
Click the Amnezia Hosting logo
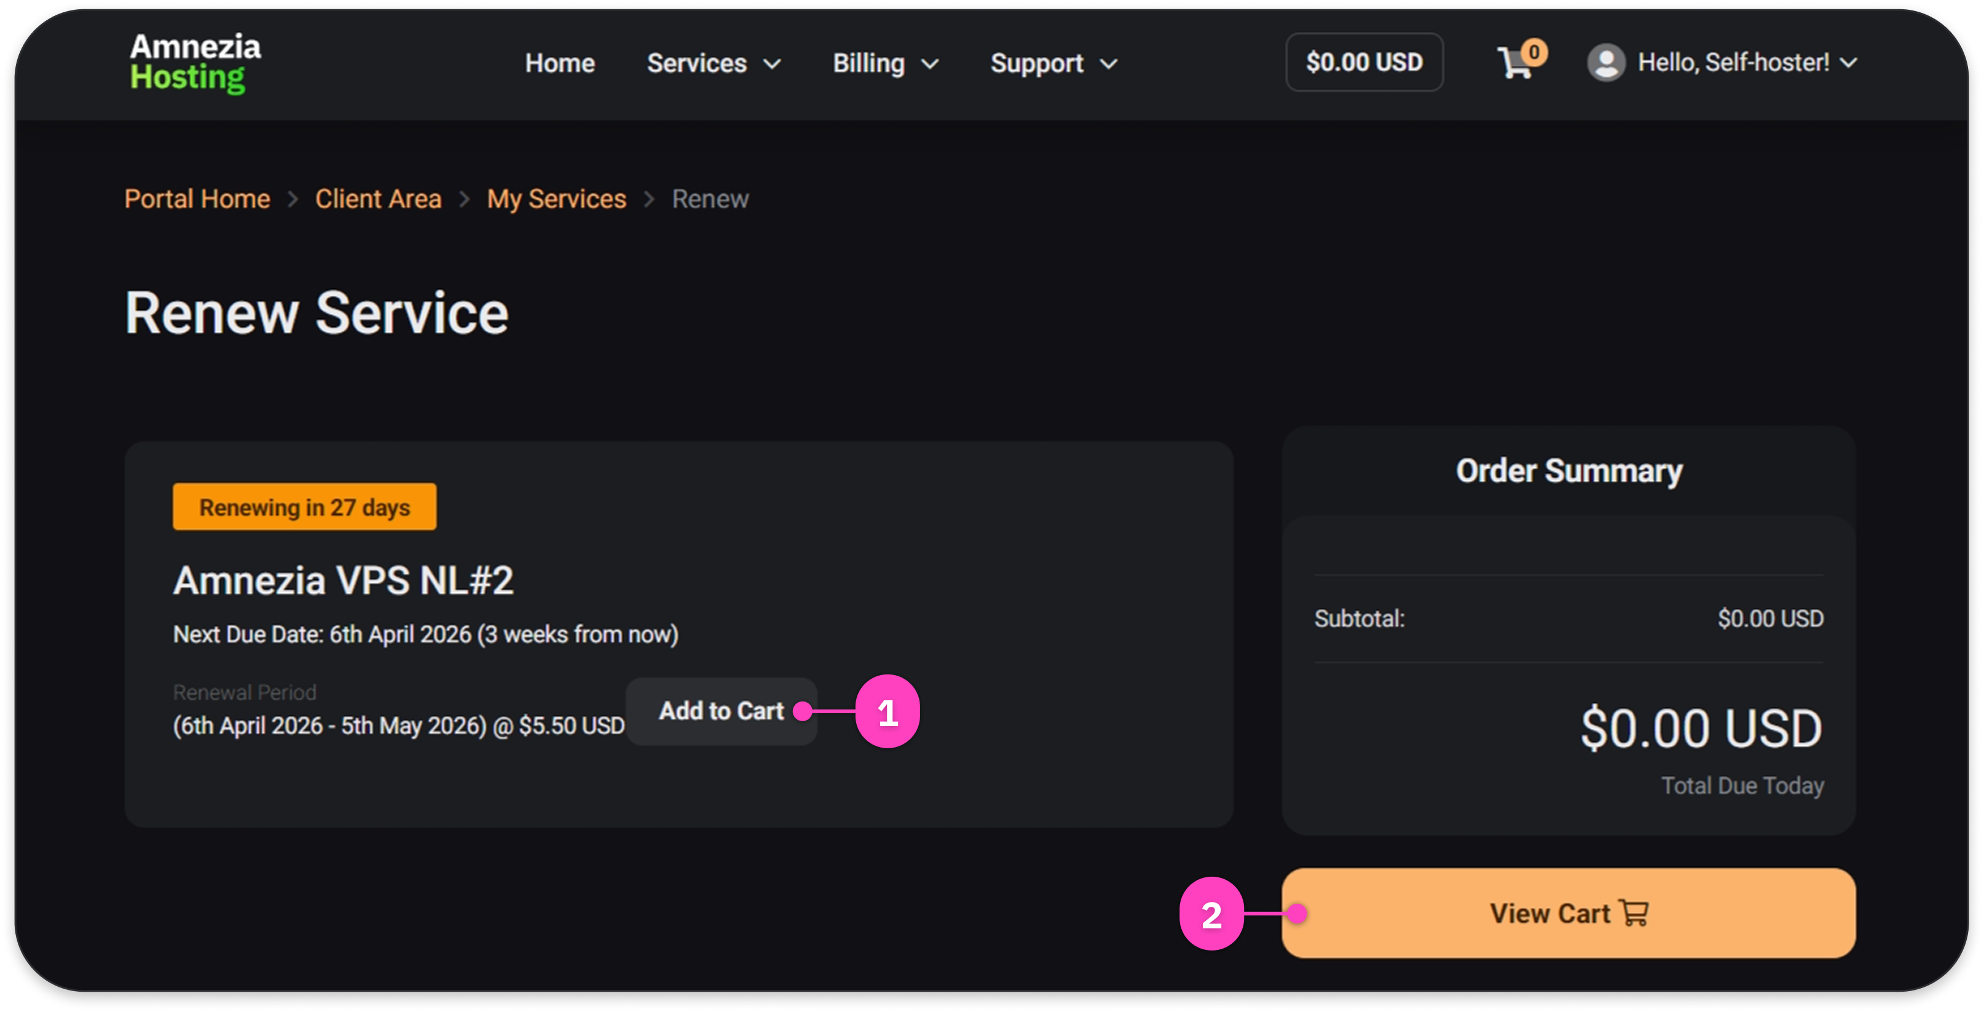tap(195, 62)
